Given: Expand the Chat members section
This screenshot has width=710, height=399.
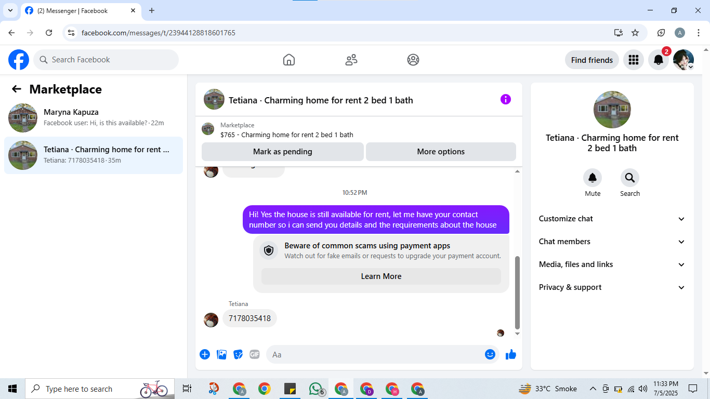Looking at the screenshot, I should pos(612,242).
